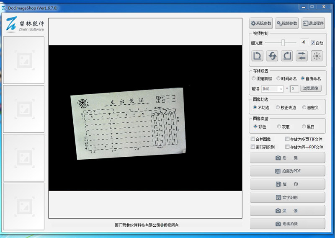Viewport: 335px width, 238px height.
Task: Expand the 前缀 IMG dropdown
Action: coord(281,89)
